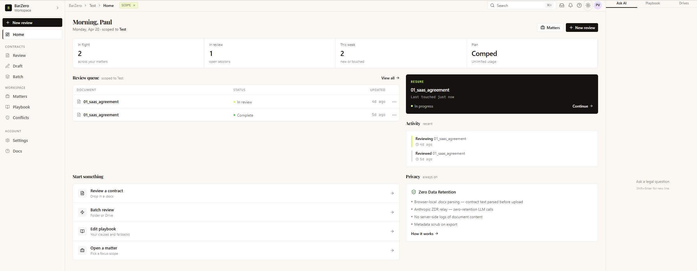Click the help question-mark icon
697x271 pixels.
pyautogui.click(x=579, y=5)
